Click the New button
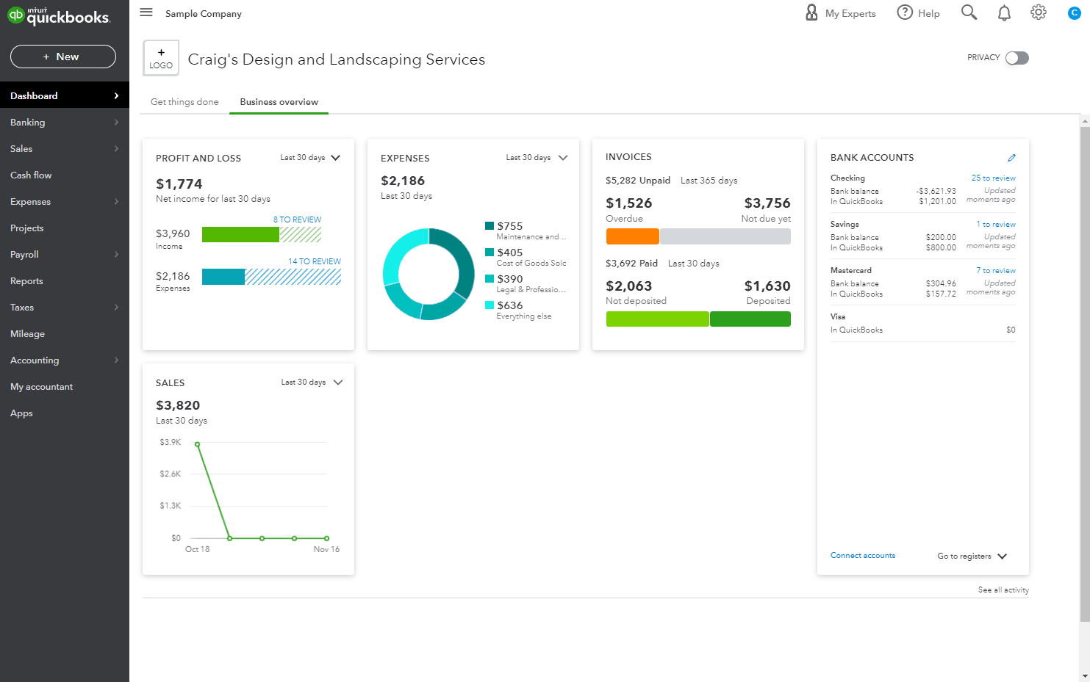Screen dimensions: 1090x682 (63, 57)
